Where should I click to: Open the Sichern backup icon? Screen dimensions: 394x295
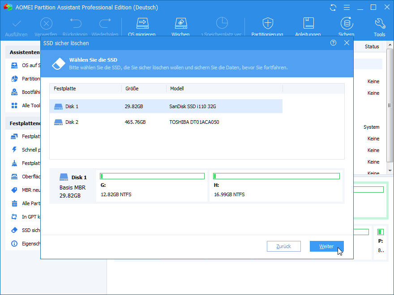(x=347, y=23)
